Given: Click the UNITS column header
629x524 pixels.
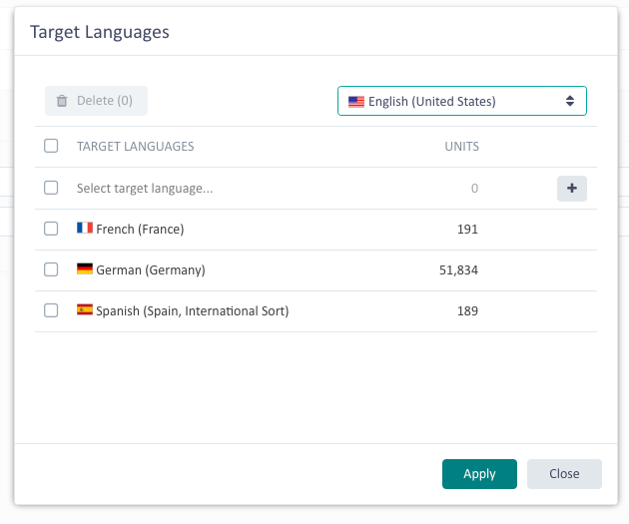Looking at the screenshot, I should [x=461, y=147].
